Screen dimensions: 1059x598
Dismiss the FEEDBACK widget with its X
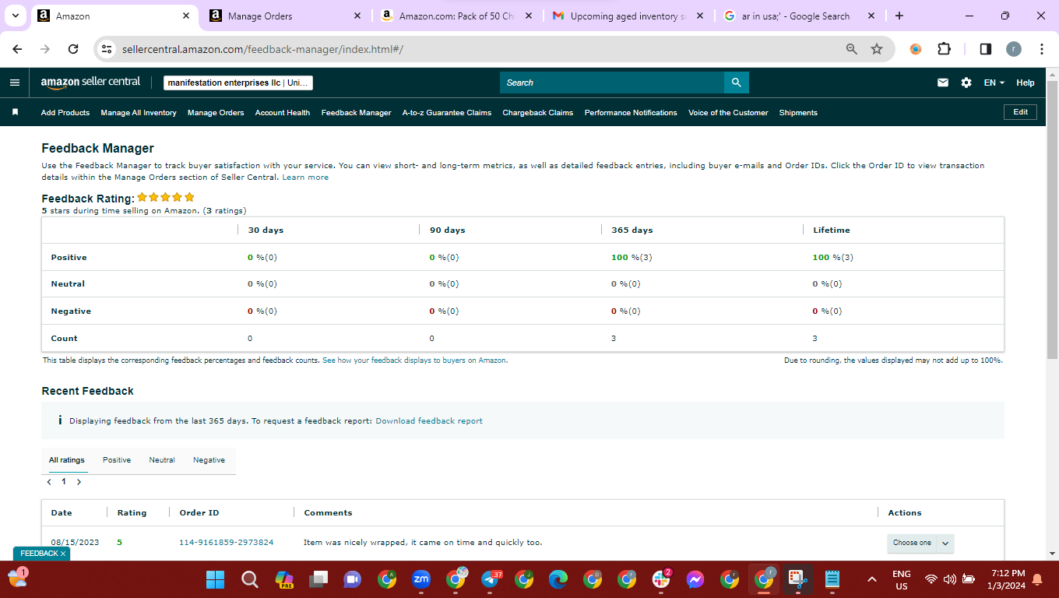pyautogui.click(x=63, y=554)
